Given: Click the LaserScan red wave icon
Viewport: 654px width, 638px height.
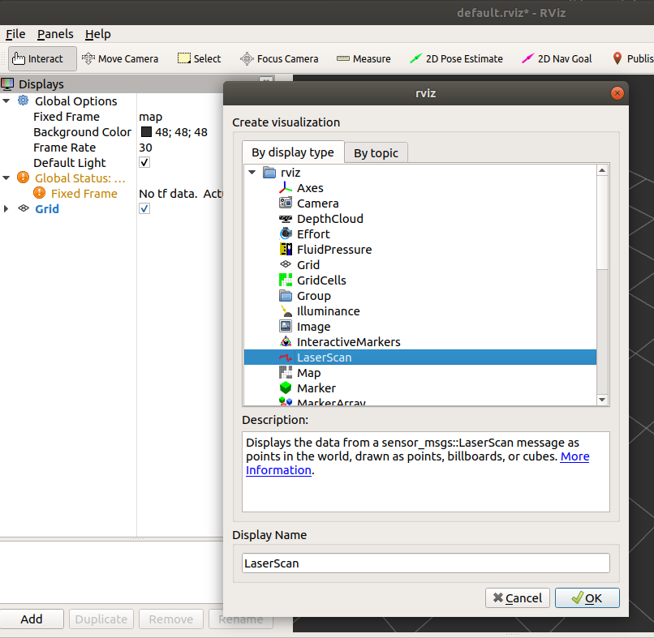Looking at the screenshot, I should [286, 358].
